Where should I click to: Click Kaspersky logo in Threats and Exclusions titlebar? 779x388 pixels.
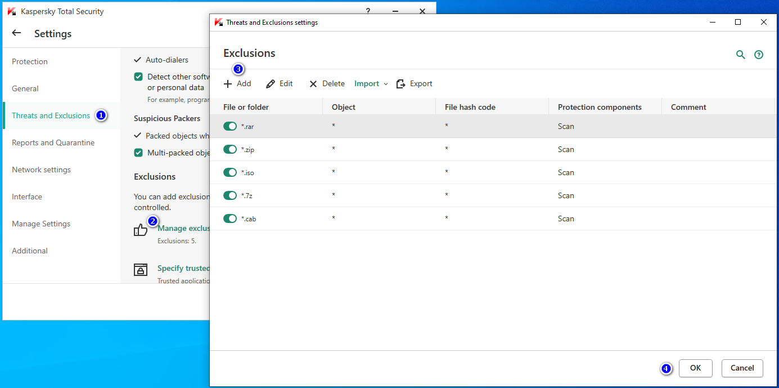point(219,23)
